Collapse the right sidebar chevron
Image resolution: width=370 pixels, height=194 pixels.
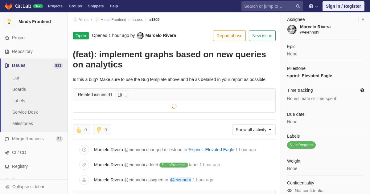coord(363,19)
